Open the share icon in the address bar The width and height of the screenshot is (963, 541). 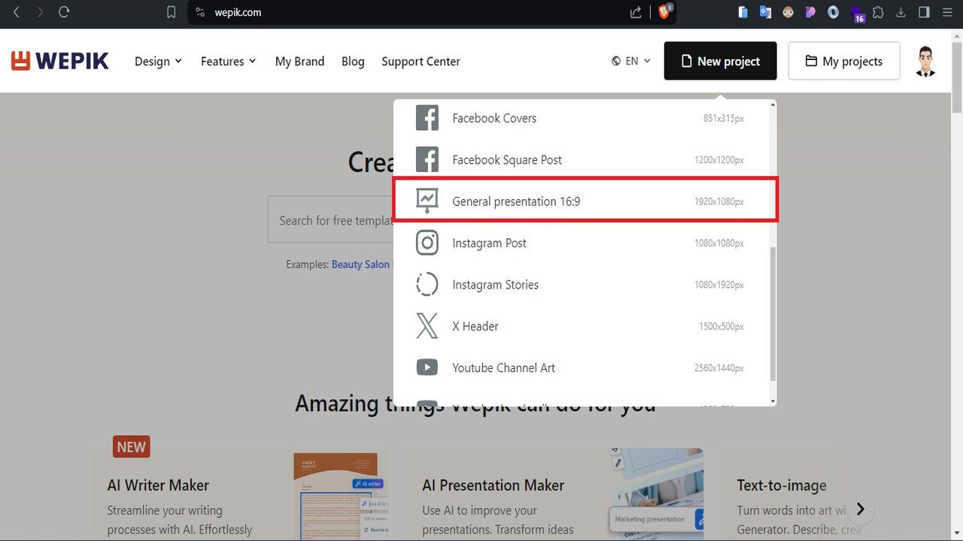pyautogui.click(x=636, y=12)
